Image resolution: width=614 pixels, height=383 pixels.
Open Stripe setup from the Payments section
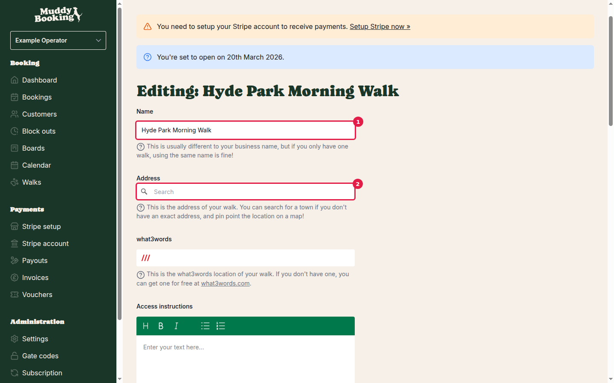(41, 226)
